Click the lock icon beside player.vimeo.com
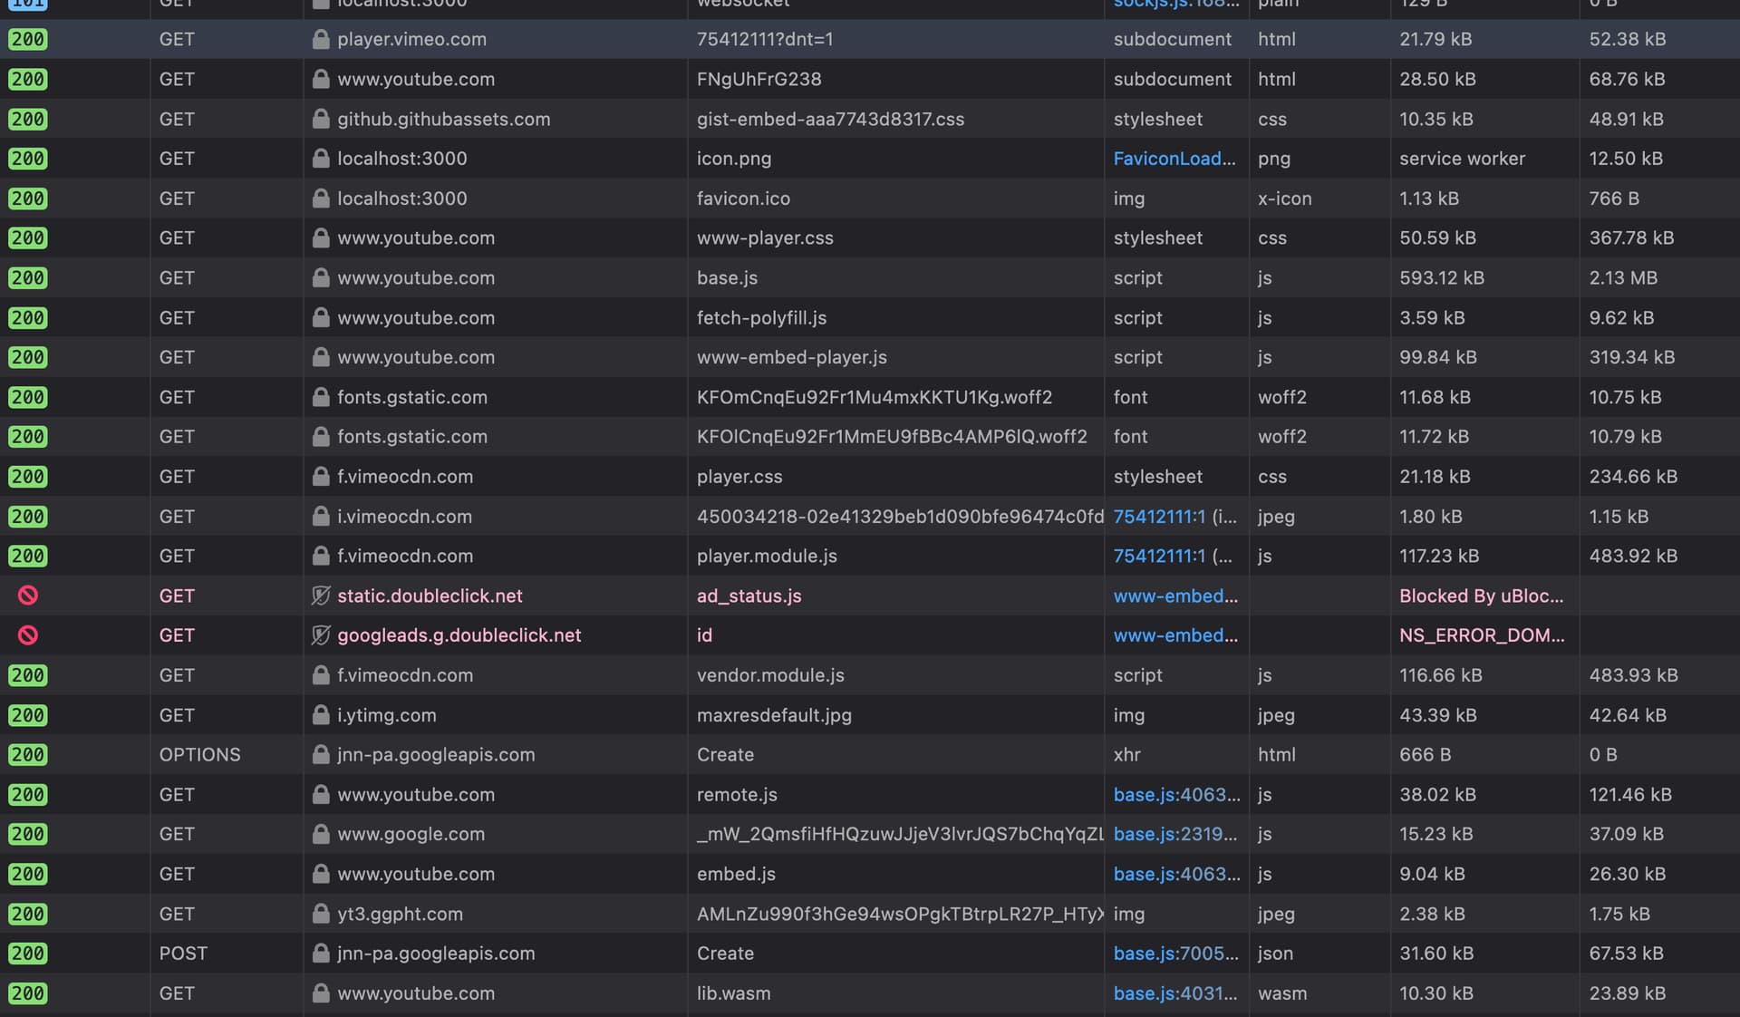Viewport: 1740px width, 1017px height. (320, 39)
